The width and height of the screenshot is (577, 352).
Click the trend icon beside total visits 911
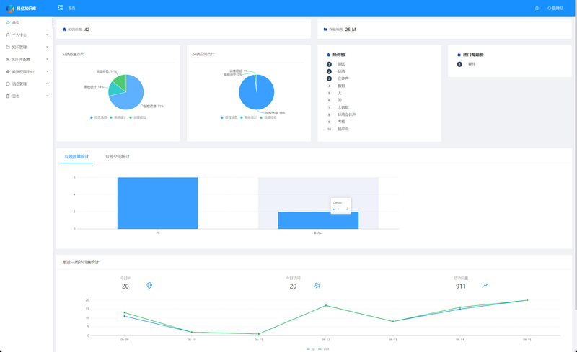point(485,286)
